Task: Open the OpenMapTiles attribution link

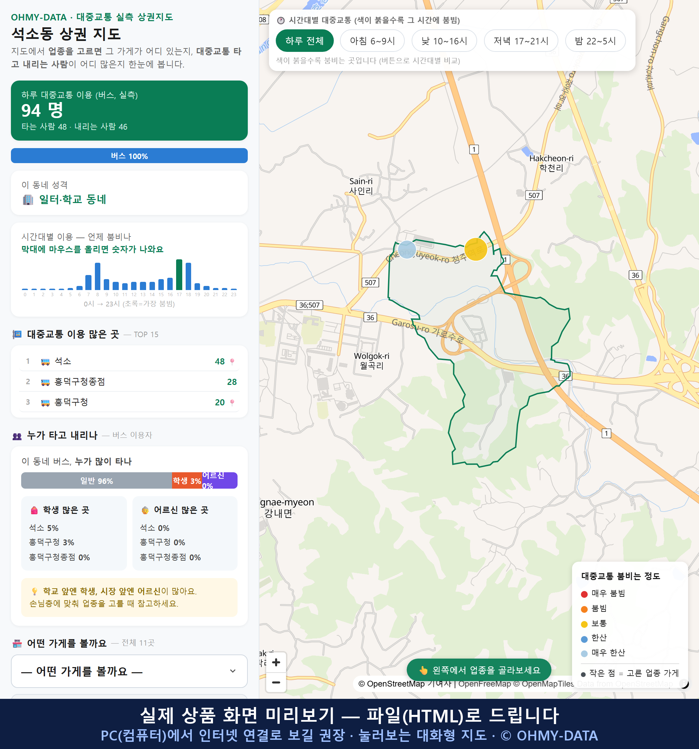Action: click(x=544, y=683)
